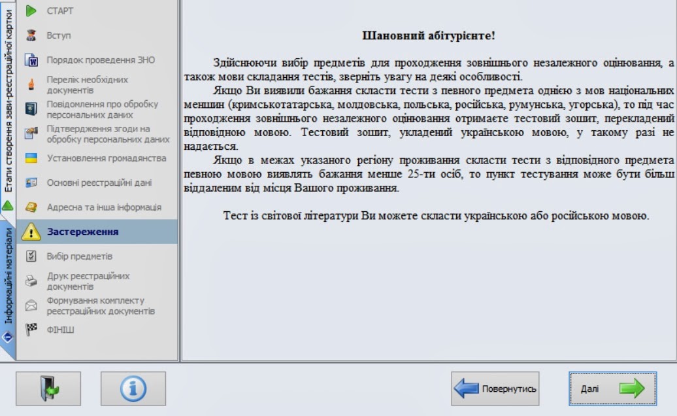
Task: Click the sentence about Тест із світової літератури
Action: [436, 216]
